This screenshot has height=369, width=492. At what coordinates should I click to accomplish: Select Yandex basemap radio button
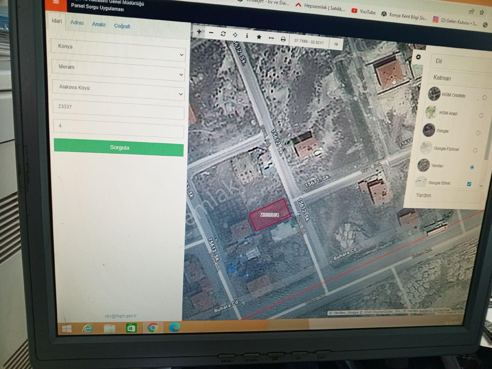pyautogui.click(x=472, y=167)
